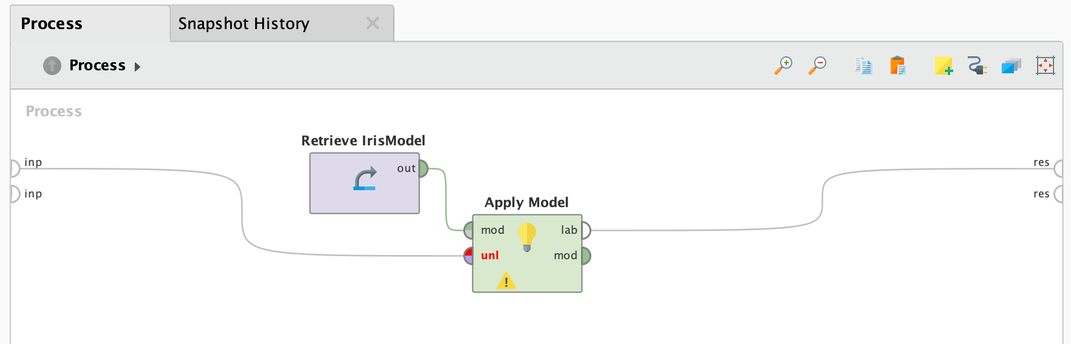Click the auto-wire connections icon
Viewport: 1071px width, 344px height.
[977, 65]
